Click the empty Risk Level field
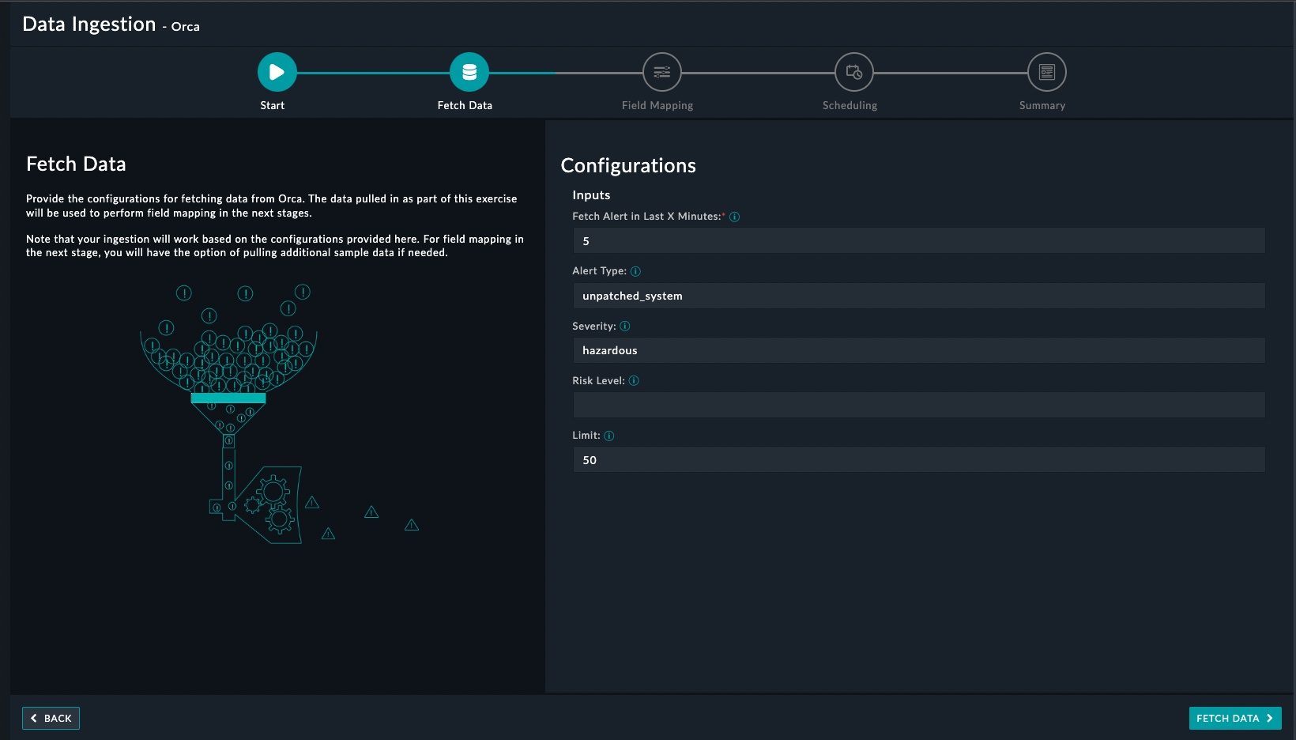 918,405
